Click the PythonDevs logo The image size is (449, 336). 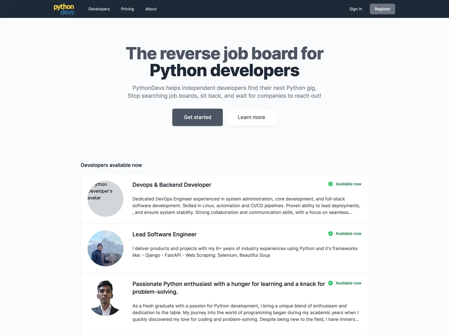point(64,9)
